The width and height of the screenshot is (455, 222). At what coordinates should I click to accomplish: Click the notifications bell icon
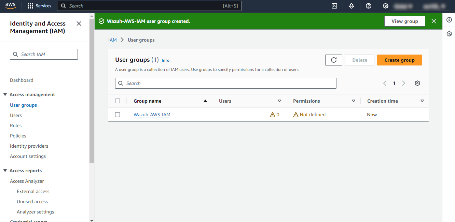tap(351, 6)
